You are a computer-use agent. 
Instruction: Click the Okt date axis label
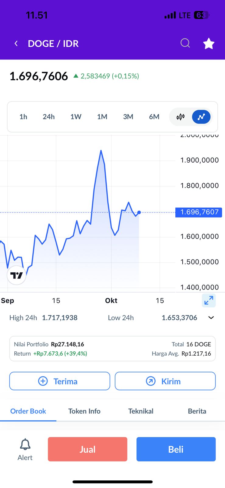[x=111, y=301]
